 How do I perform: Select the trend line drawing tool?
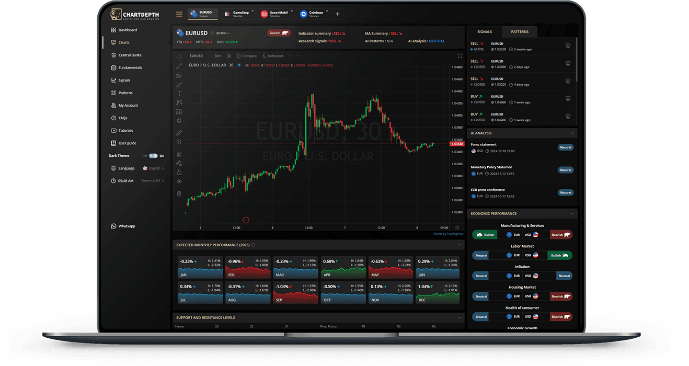[x=179, y=66]
